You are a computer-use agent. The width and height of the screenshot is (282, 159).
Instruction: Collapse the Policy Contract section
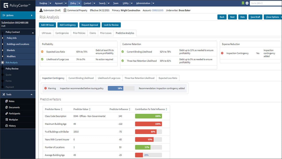(33, 33)
